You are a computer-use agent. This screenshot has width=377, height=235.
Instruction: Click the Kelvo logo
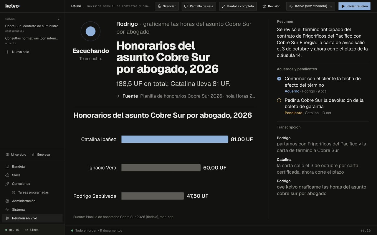[13, 6]
